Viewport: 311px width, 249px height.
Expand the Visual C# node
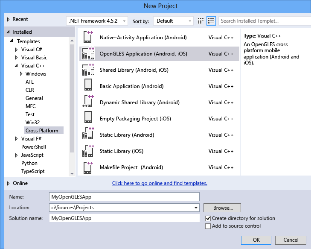coord(17,50)
